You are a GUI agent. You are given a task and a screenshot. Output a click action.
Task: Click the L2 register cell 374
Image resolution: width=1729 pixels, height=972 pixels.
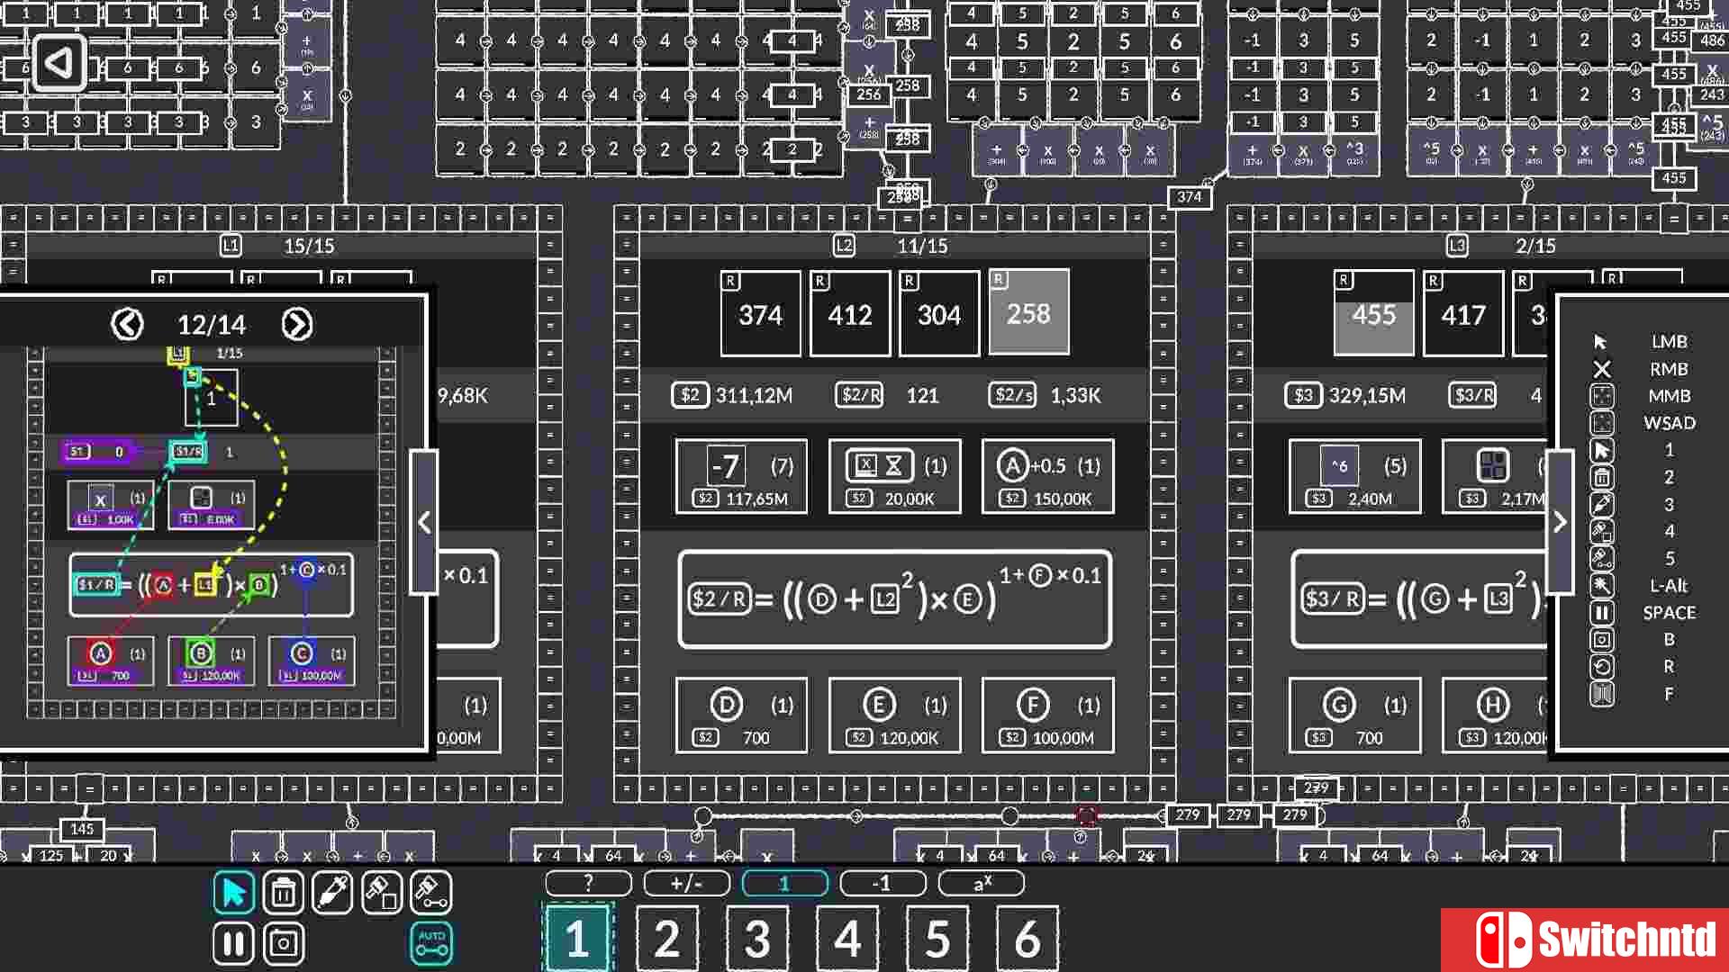(761, 313)
